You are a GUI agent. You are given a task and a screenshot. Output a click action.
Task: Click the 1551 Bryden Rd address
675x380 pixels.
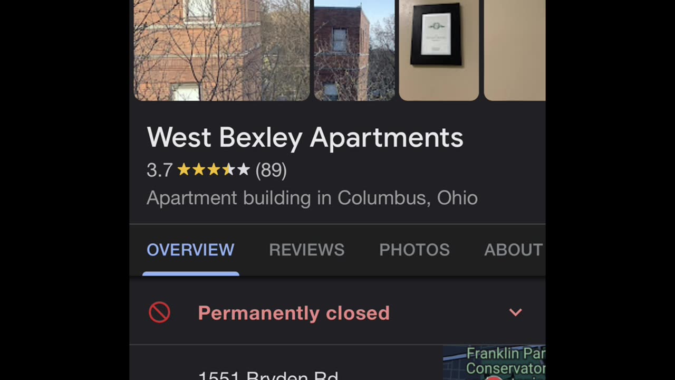268,376
